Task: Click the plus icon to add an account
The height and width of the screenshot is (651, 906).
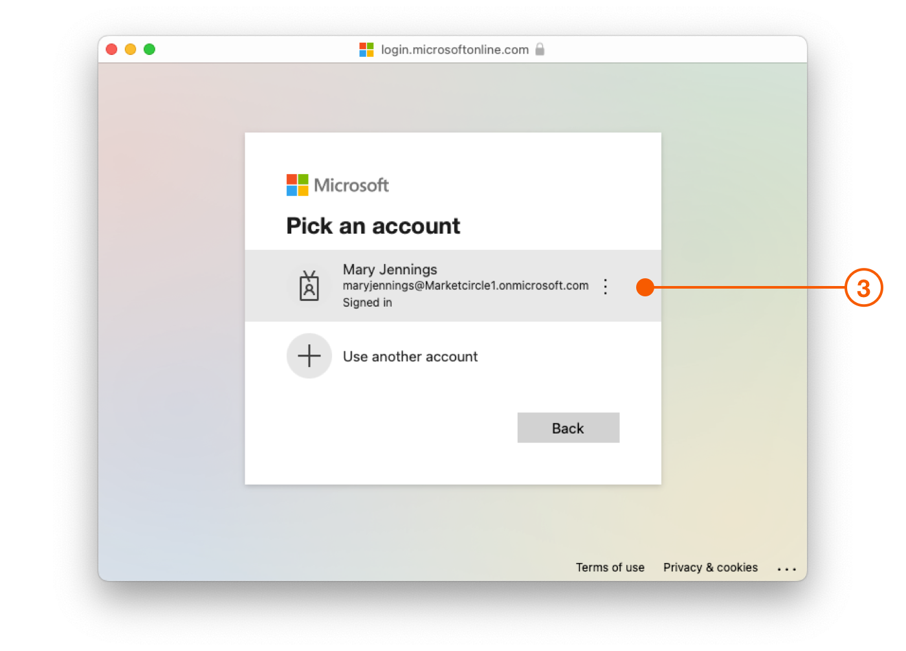Action: coord(309,356)
